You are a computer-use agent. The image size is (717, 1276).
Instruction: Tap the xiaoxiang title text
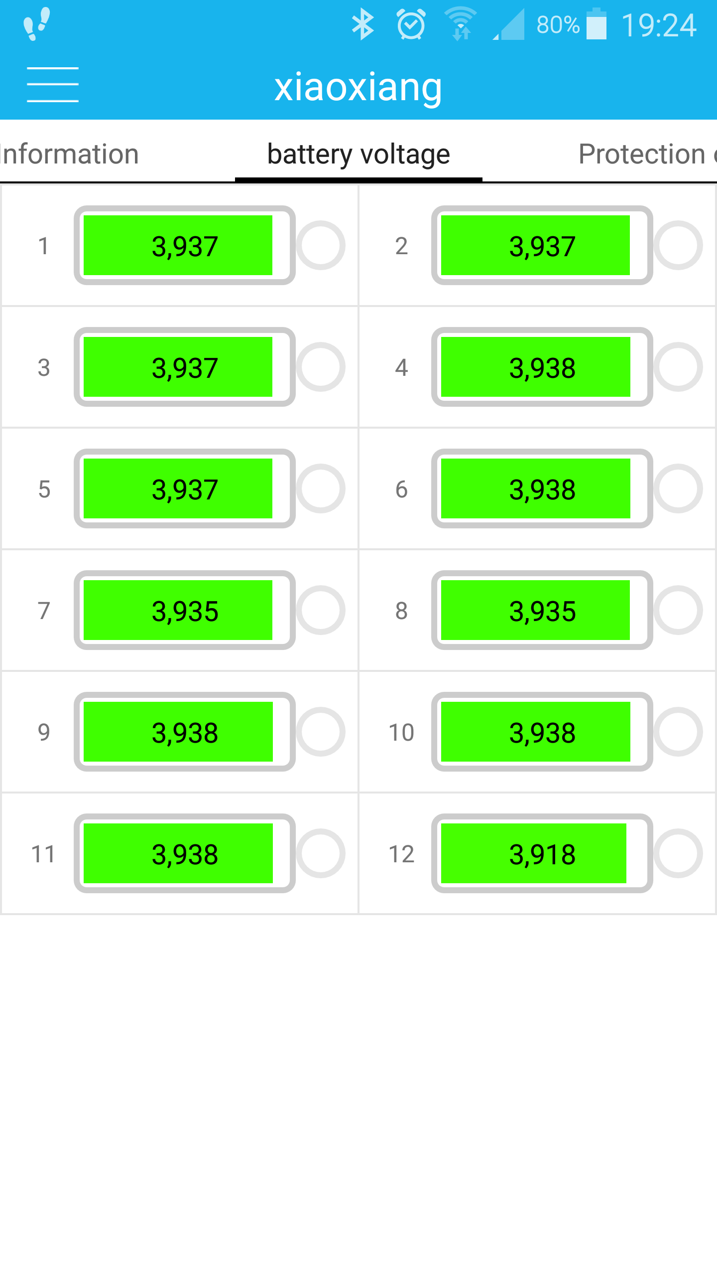tap(358, 87)
